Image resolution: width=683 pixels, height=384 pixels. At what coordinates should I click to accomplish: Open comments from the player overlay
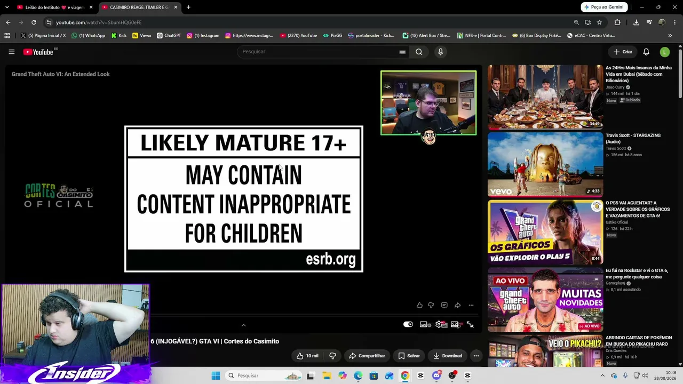(x=444, y=305)
